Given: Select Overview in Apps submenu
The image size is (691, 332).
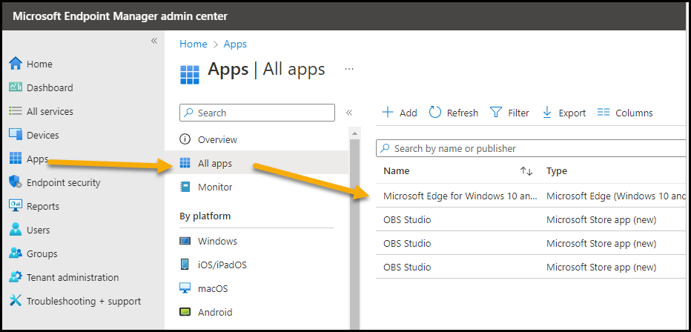Looking at the screenshot, I should tap(217, 139).
